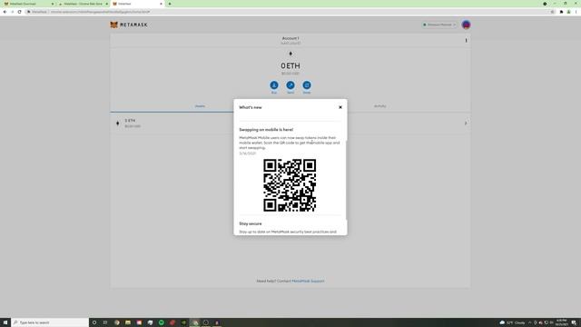Open the Windows Start menu
This screenshot has height=327, width=581.
tap(5, 322)
